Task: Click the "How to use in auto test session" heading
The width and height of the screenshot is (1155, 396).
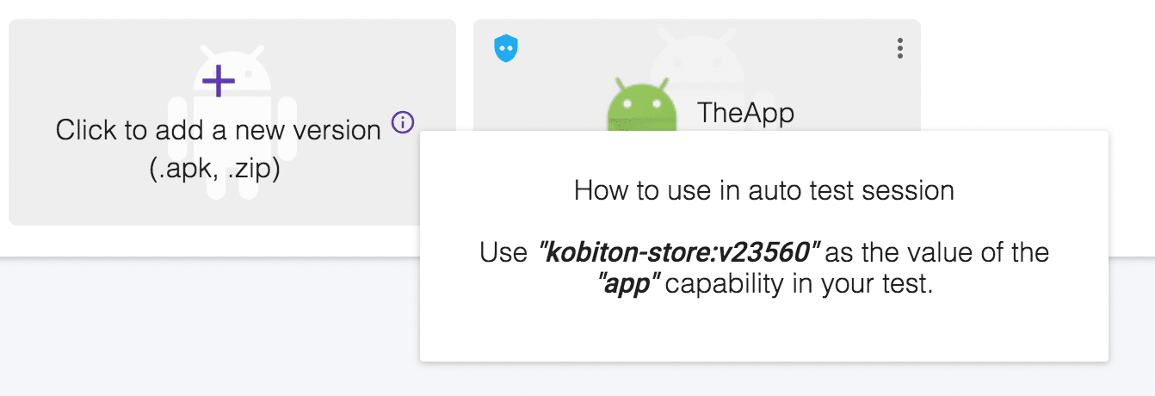Action: click(x=763, y=190)
